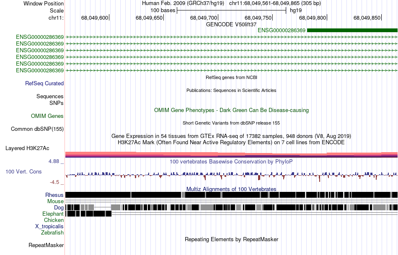Screen dimensions: 398x255
Task: Open Repeating Elements by RepeatMasker title
Action: coord(231,239)
